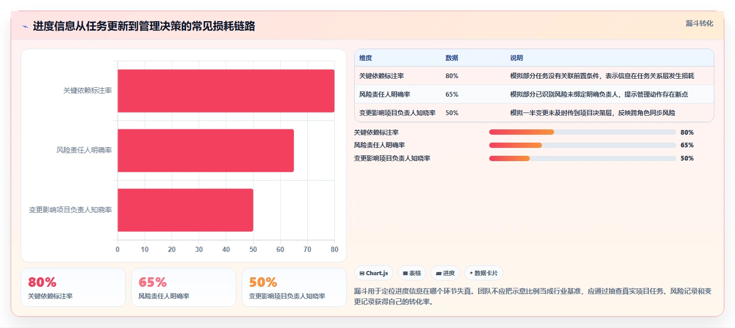Image resolution: width=735 pixels, height=328 pixels.
Task: Click the progress row label 变更影响项目负责人知晓率
Action: pos(392,158)
